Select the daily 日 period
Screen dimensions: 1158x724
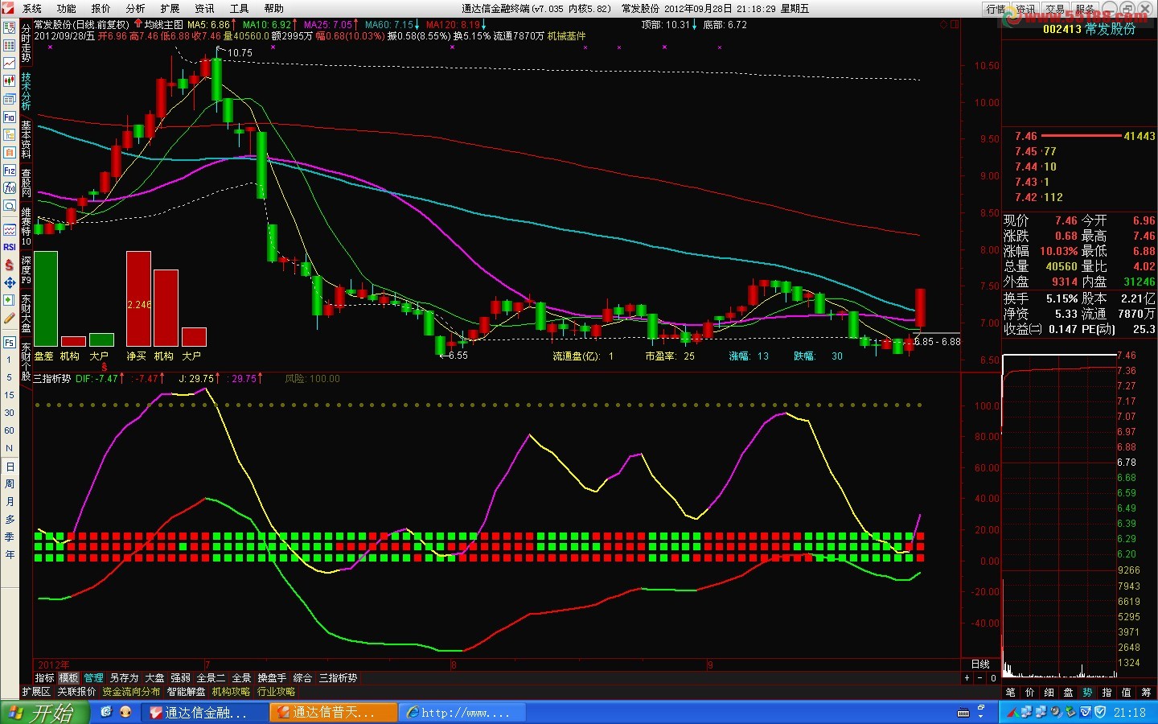click(x=10, y=467)
